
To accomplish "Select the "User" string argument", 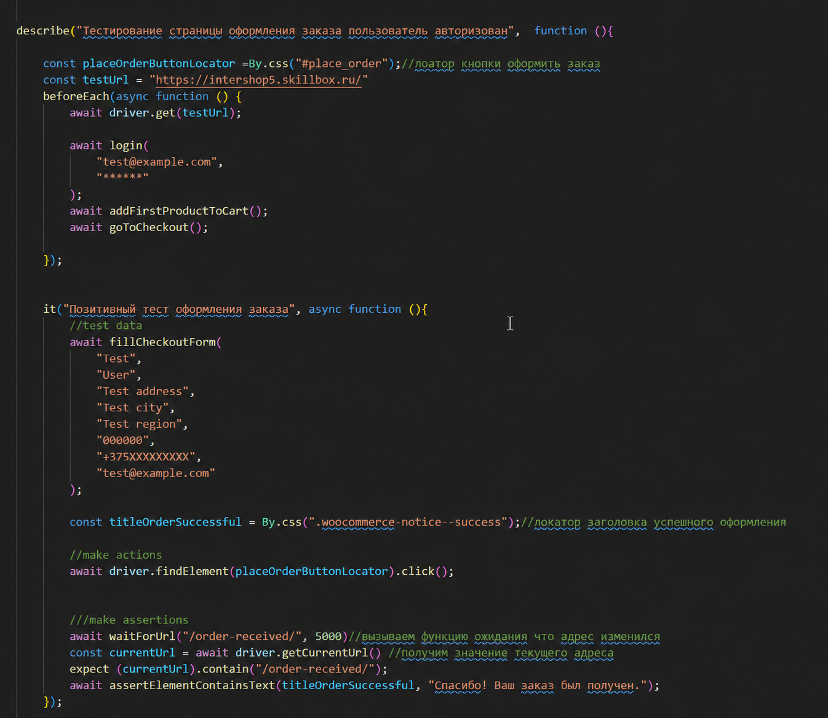I will click(x=116, y=375).
